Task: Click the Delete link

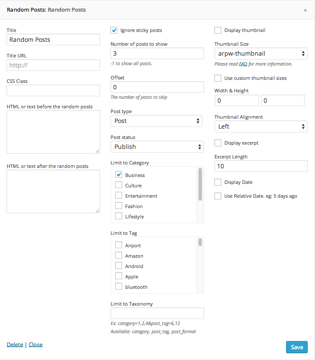Action: [x=15, y=344]
